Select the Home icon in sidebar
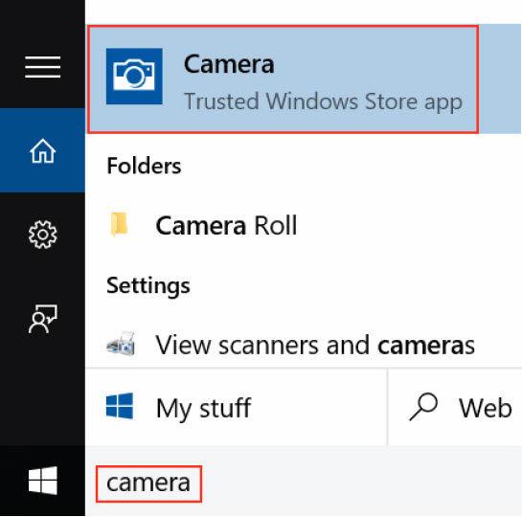 point(42,151)
